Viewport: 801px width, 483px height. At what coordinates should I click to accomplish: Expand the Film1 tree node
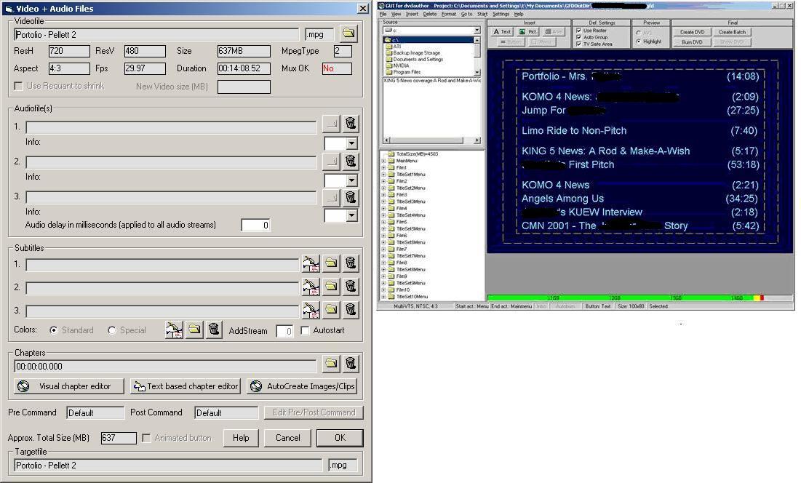pyautogui.click(x=383, y=167)
